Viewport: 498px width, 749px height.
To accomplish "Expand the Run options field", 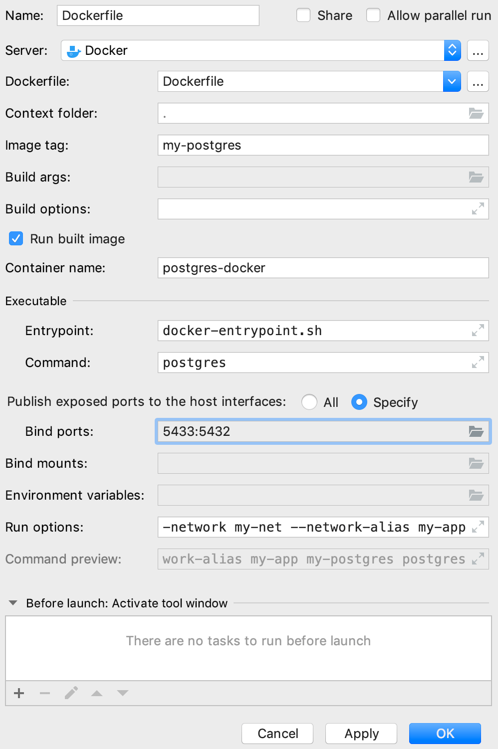I will click(x=478, y=527).
